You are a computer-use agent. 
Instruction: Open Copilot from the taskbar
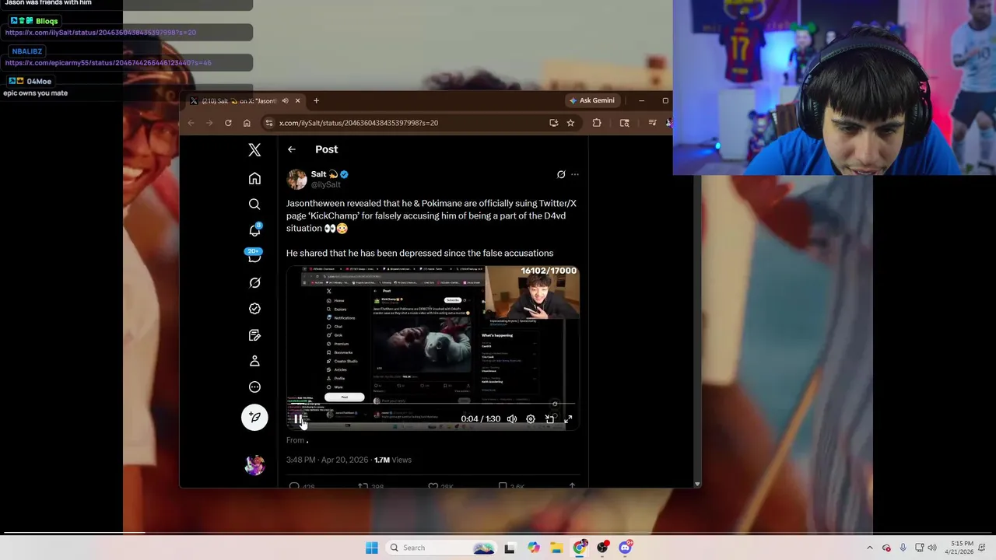[x=533, y=548]
